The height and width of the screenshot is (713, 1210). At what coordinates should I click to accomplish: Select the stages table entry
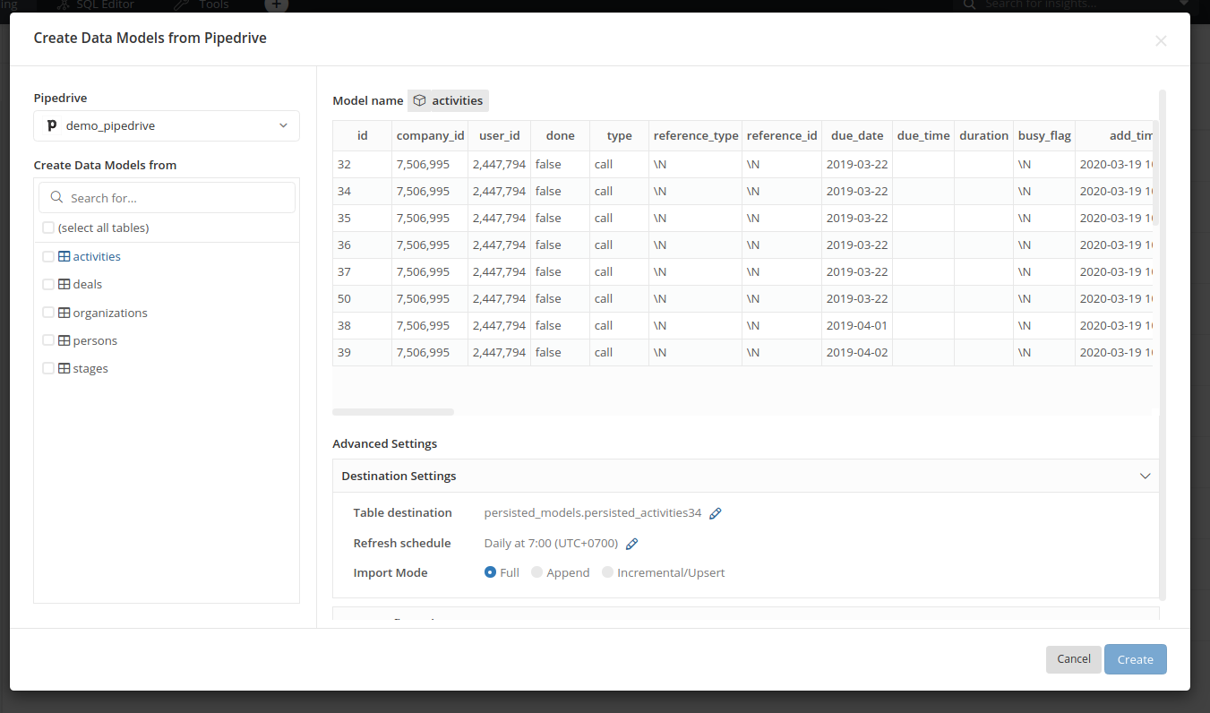pyautogui.click(x=90, y=368)
